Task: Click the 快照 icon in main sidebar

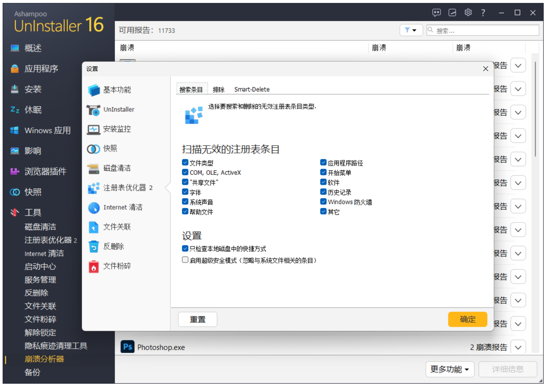Action: (15, 192)
